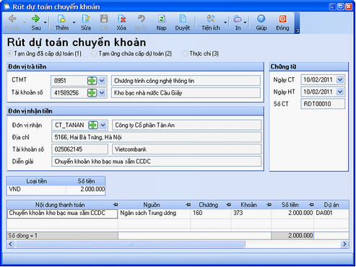Click Chương trình công nghệ thông tin field
The height and width of the screenshot is (267, 356).
pos(186,81)
